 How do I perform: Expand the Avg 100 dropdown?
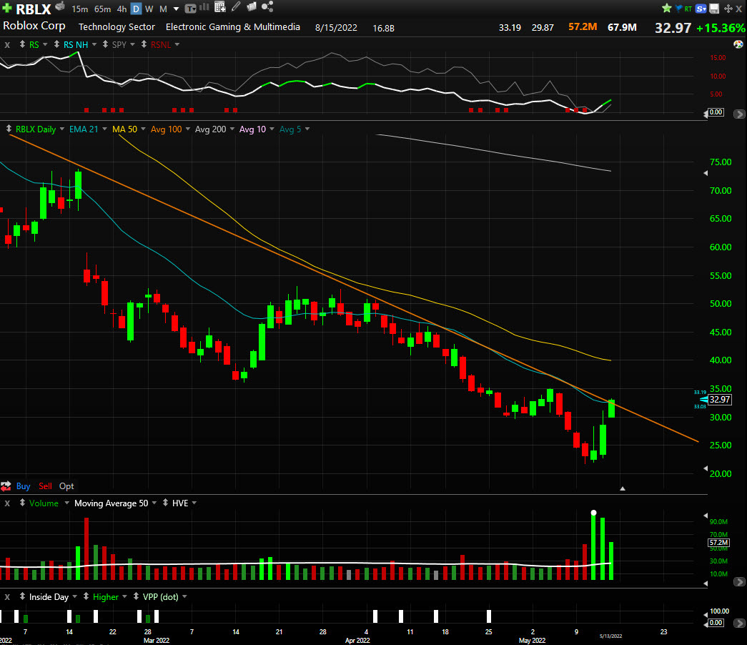point(188,129)
